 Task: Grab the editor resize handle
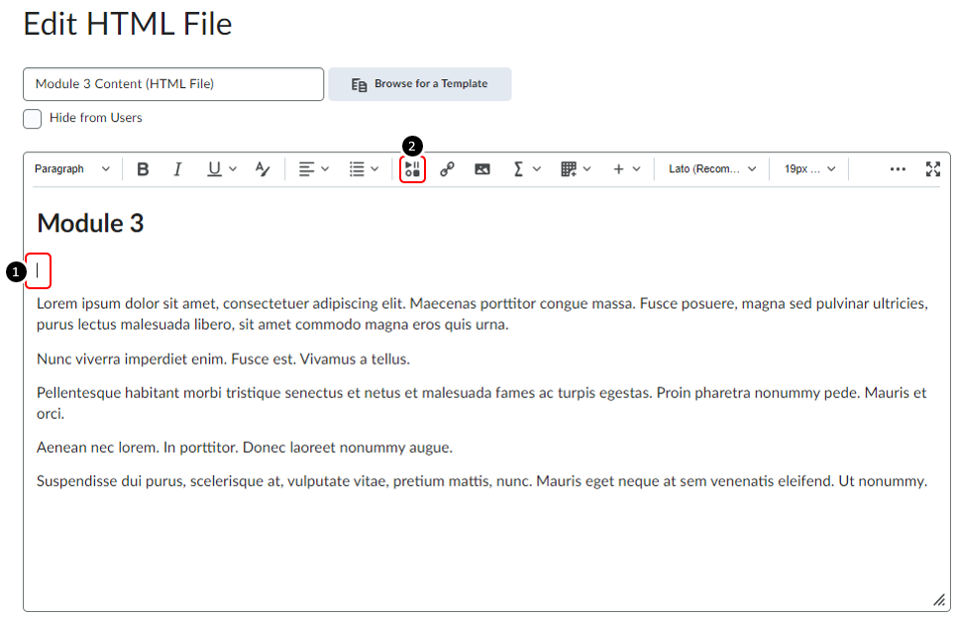click(x=937, y=599)
